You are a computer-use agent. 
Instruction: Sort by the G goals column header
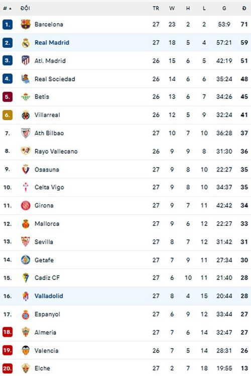click(224, 8)
